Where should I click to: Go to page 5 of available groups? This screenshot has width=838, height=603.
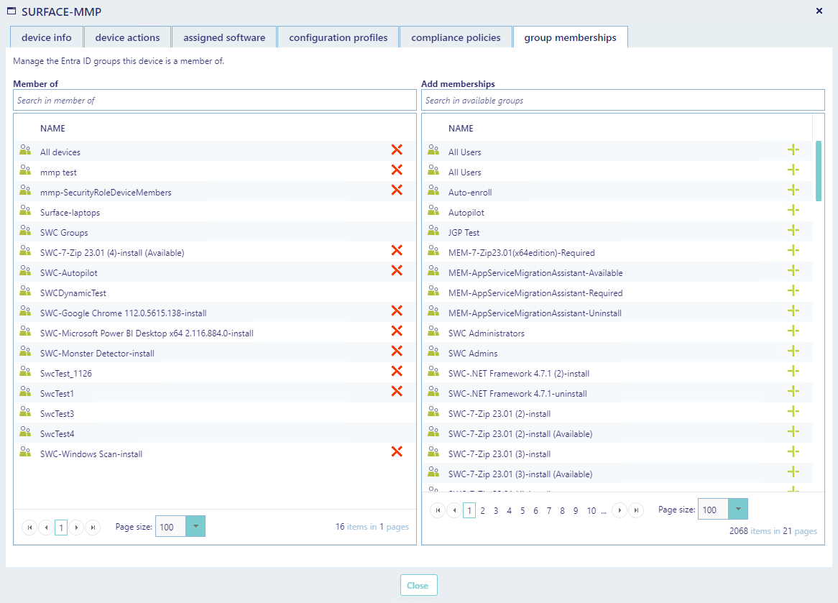tap(522, 511)
